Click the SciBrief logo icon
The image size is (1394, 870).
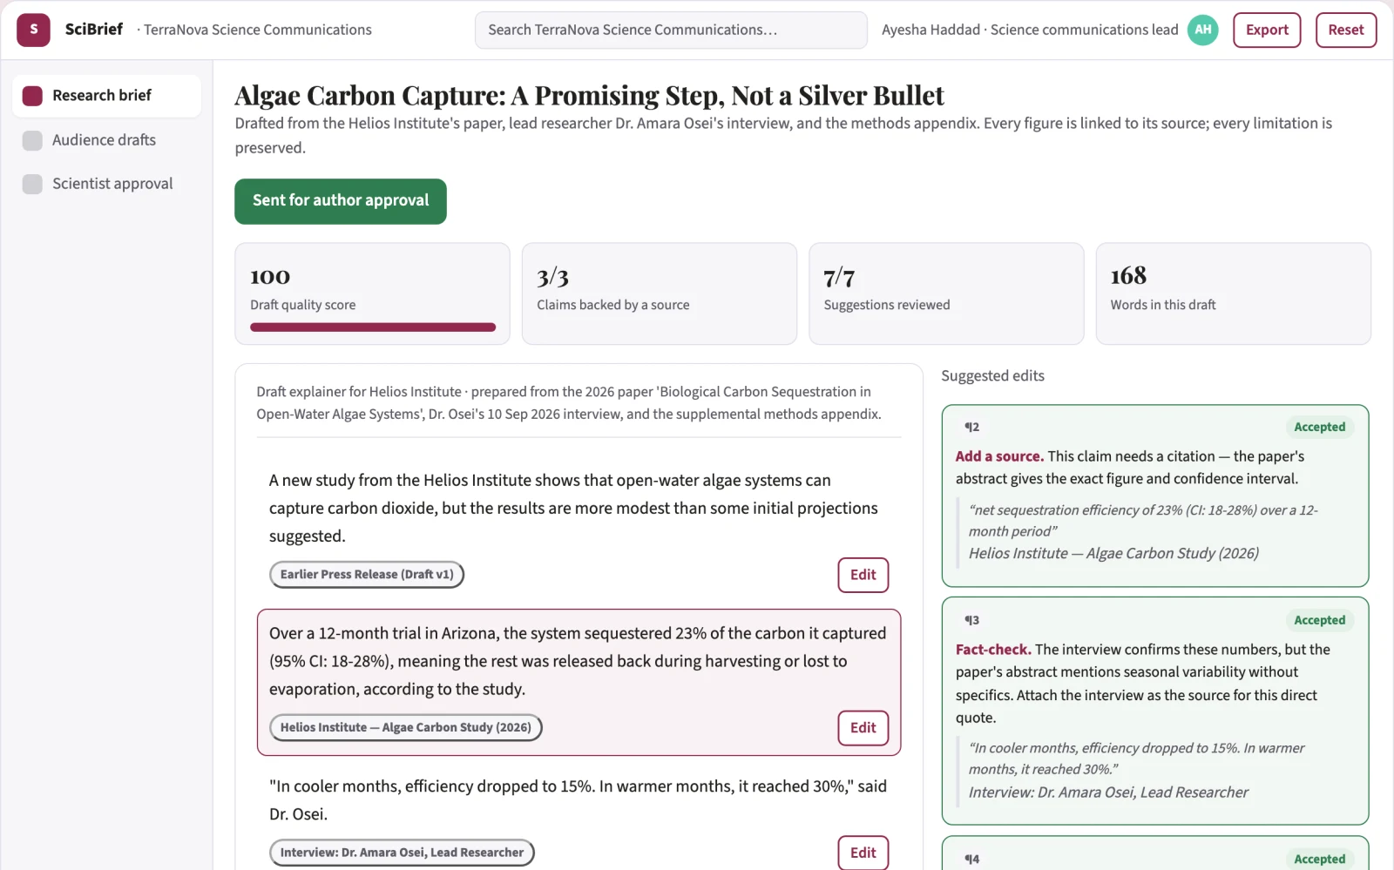tap(33, 30)
